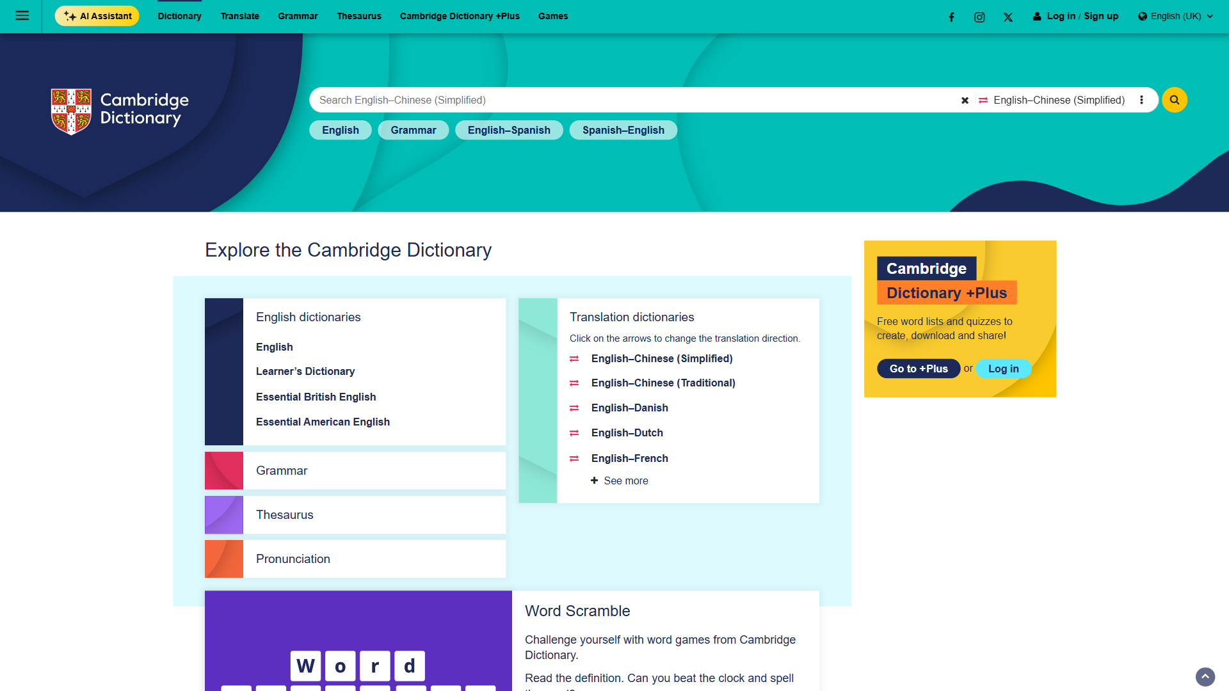
Task: Select the English–Spanish pill
Action: (x=509, y=130)
